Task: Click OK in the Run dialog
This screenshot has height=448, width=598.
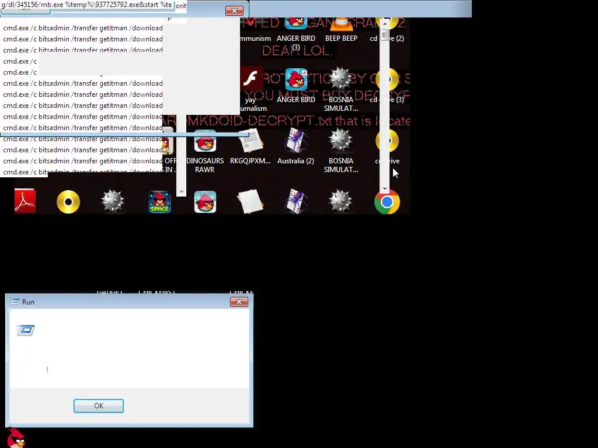Action: coord(98,406)
